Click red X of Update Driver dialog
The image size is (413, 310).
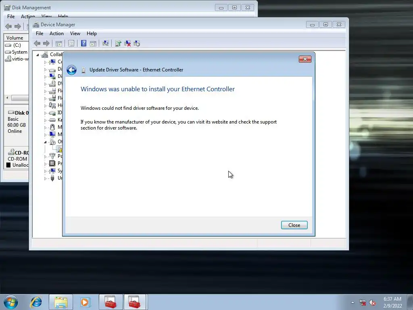tap(305, 59)
